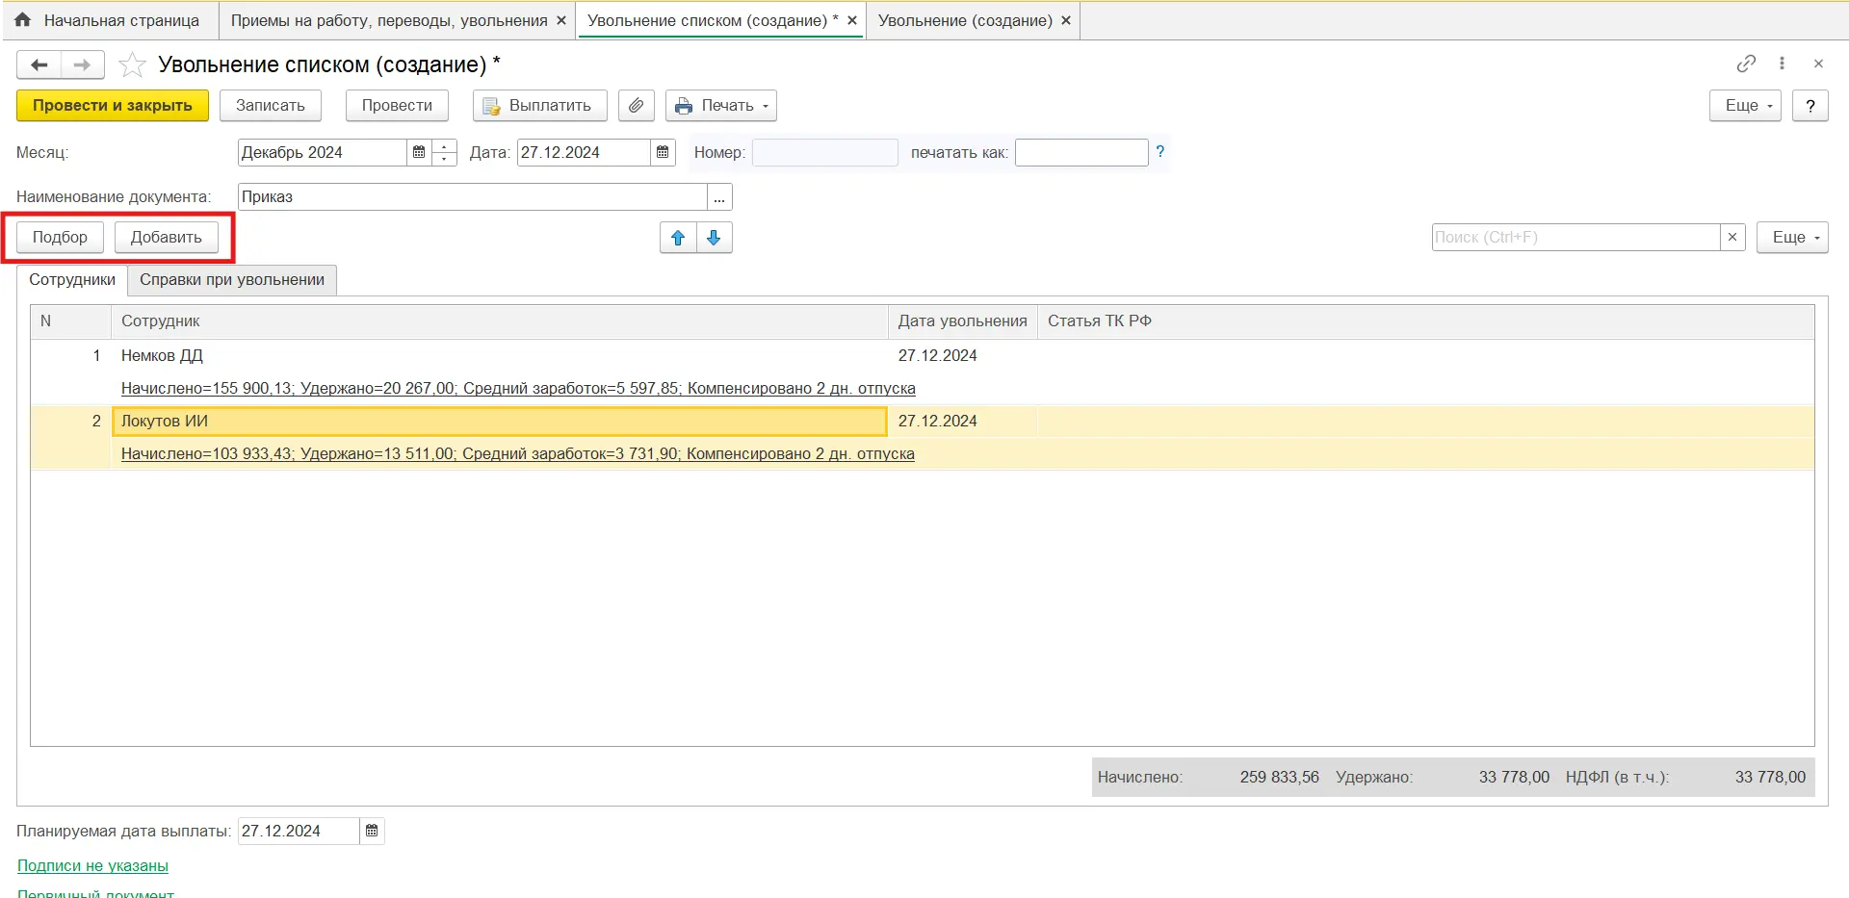
Task: Open Приемы на работу, переводы, увольнения tab
Action: 389,20
